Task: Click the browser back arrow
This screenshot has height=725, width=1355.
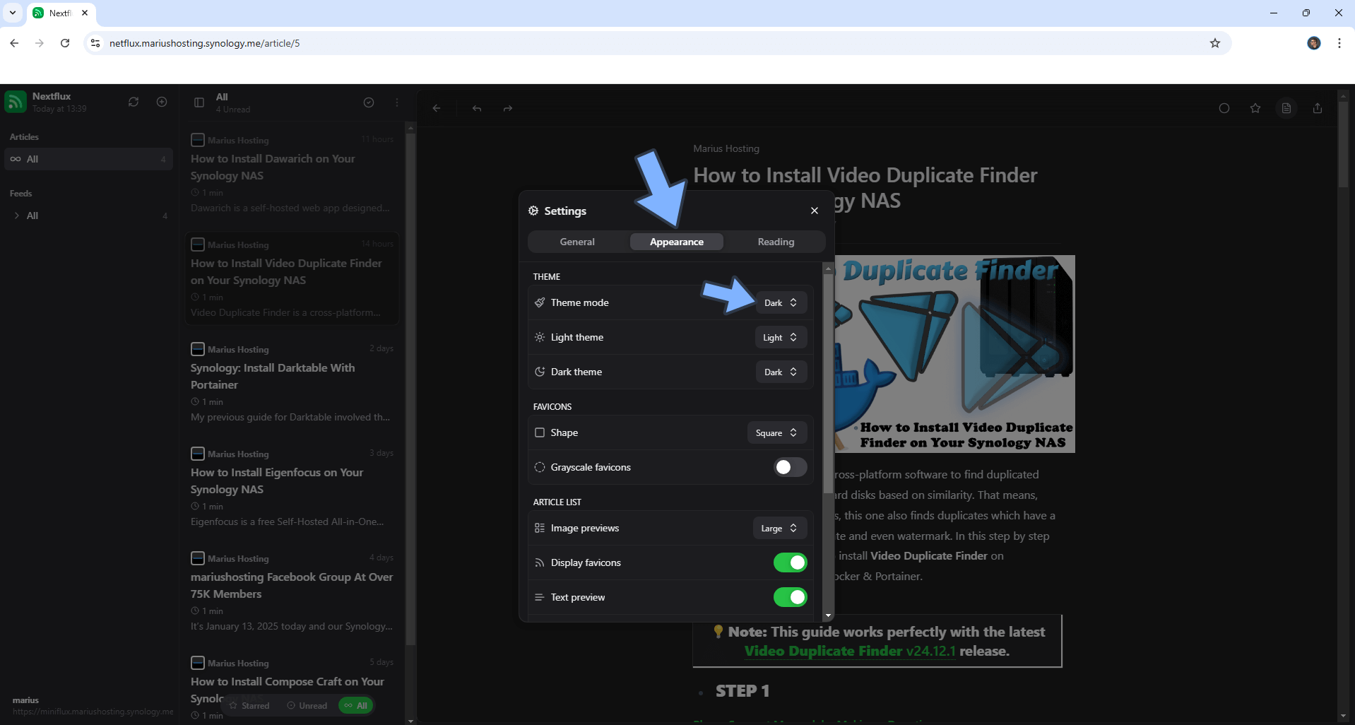Action: tap(14, 43)
